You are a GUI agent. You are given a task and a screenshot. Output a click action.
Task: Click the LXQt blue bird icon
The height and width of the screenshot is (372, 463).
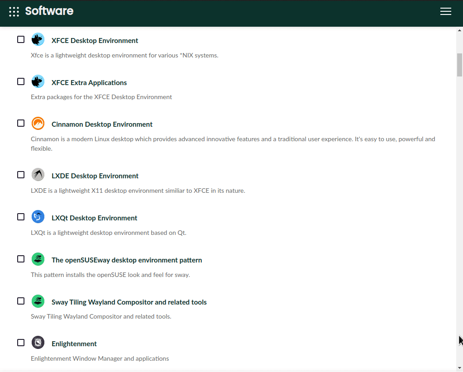[x=38, y=217]
